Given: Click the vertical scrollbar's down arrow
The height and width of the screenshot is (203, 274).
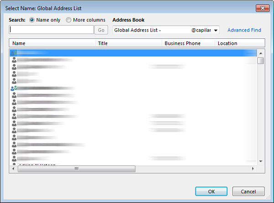Looking at the screenshot, I should 260,161.
